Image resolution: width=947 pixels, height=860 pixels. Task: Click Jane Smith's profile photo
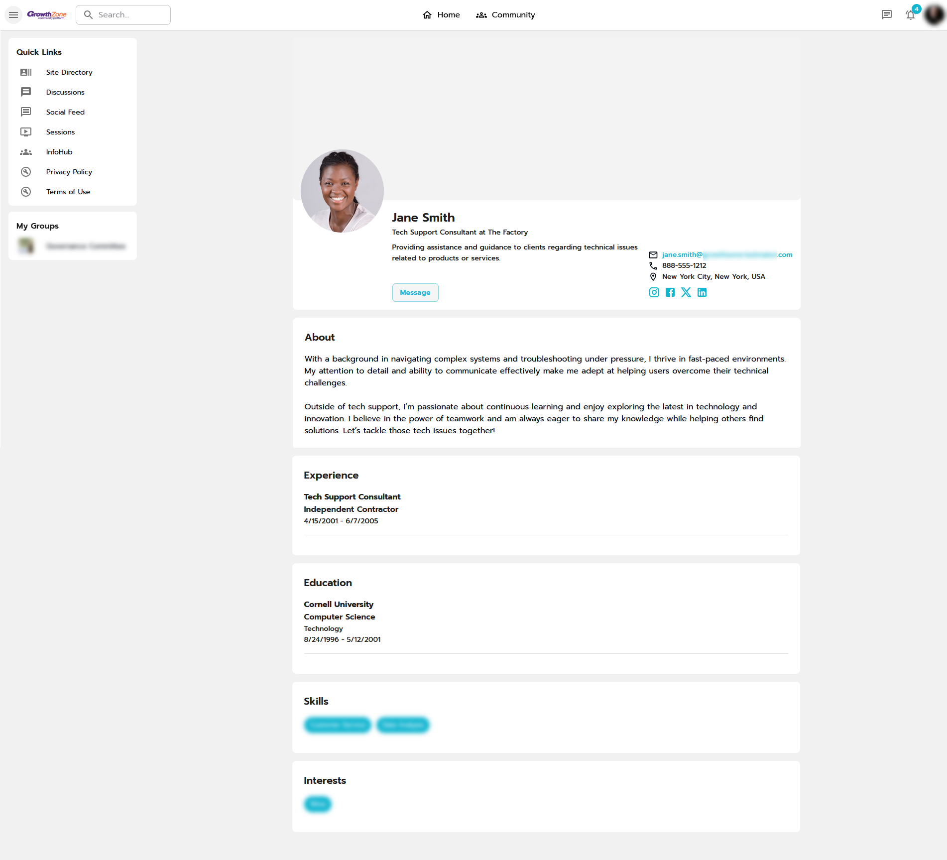point(342,191)
